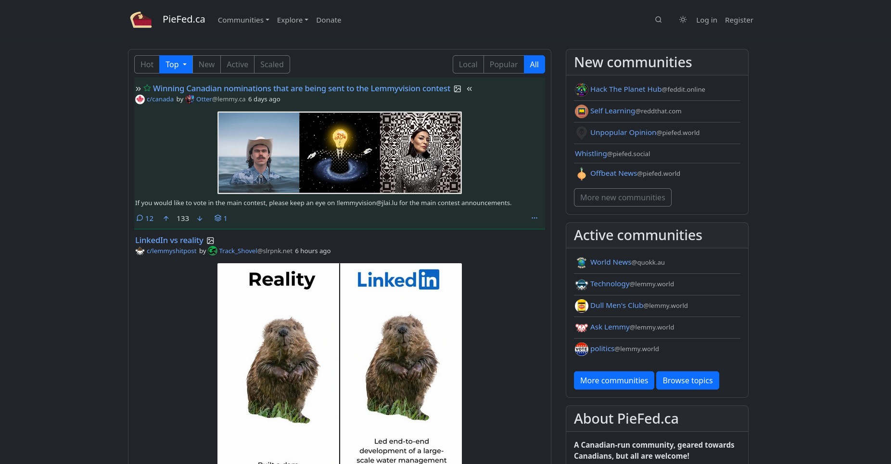Open Offbeat News community
891x464 pixels.
(635, 173)
